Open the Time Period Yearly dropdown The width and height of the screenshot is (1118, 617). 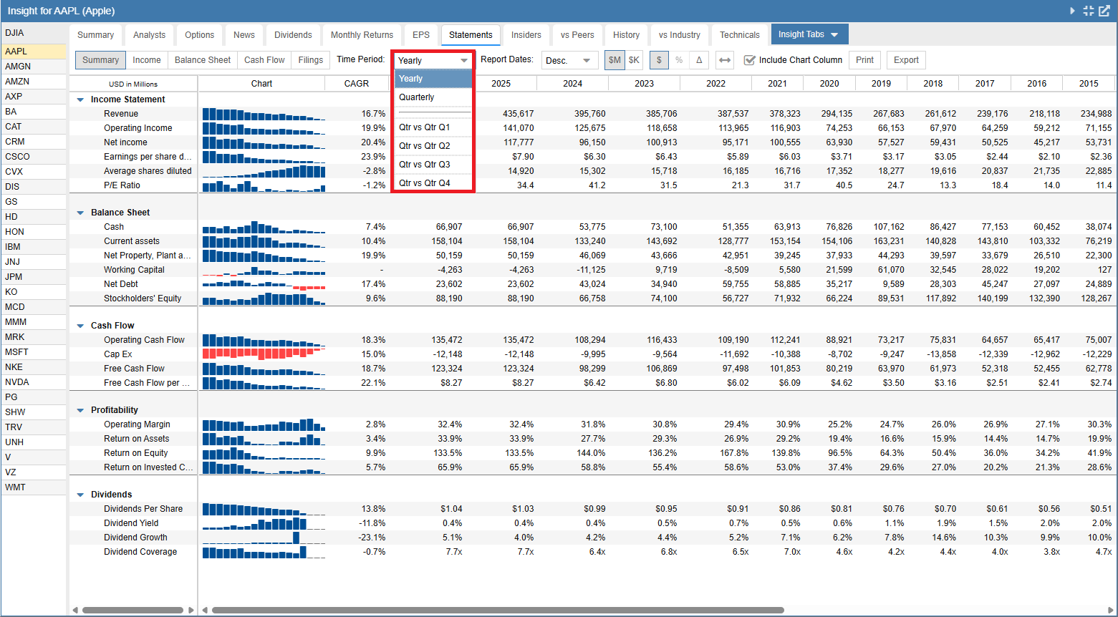click(x=433, y=60)
